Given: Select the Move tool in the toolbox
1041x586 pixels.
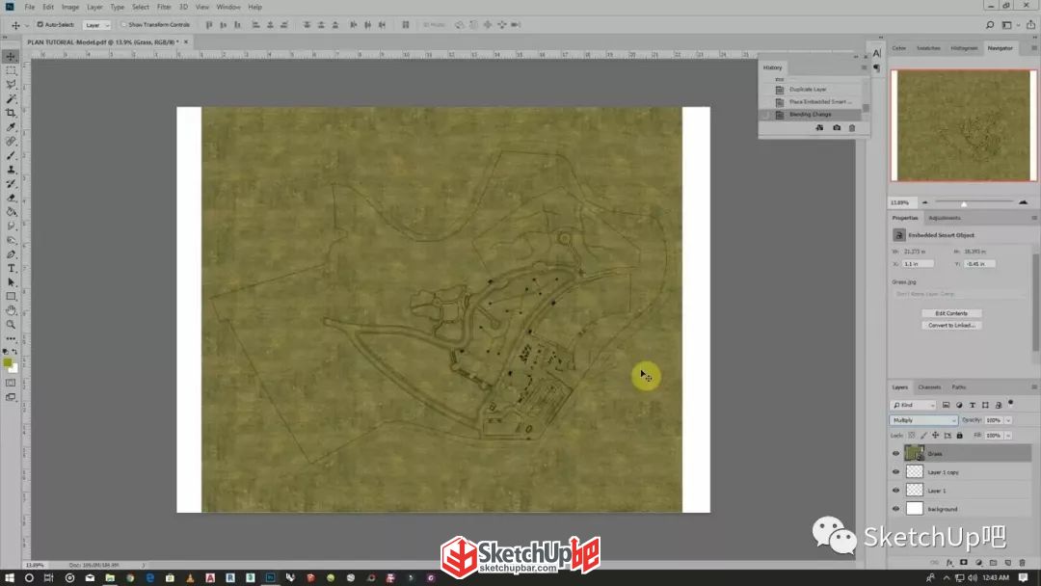Looking at the screenshot, I should pyautogui.click(x=11, y=57).
